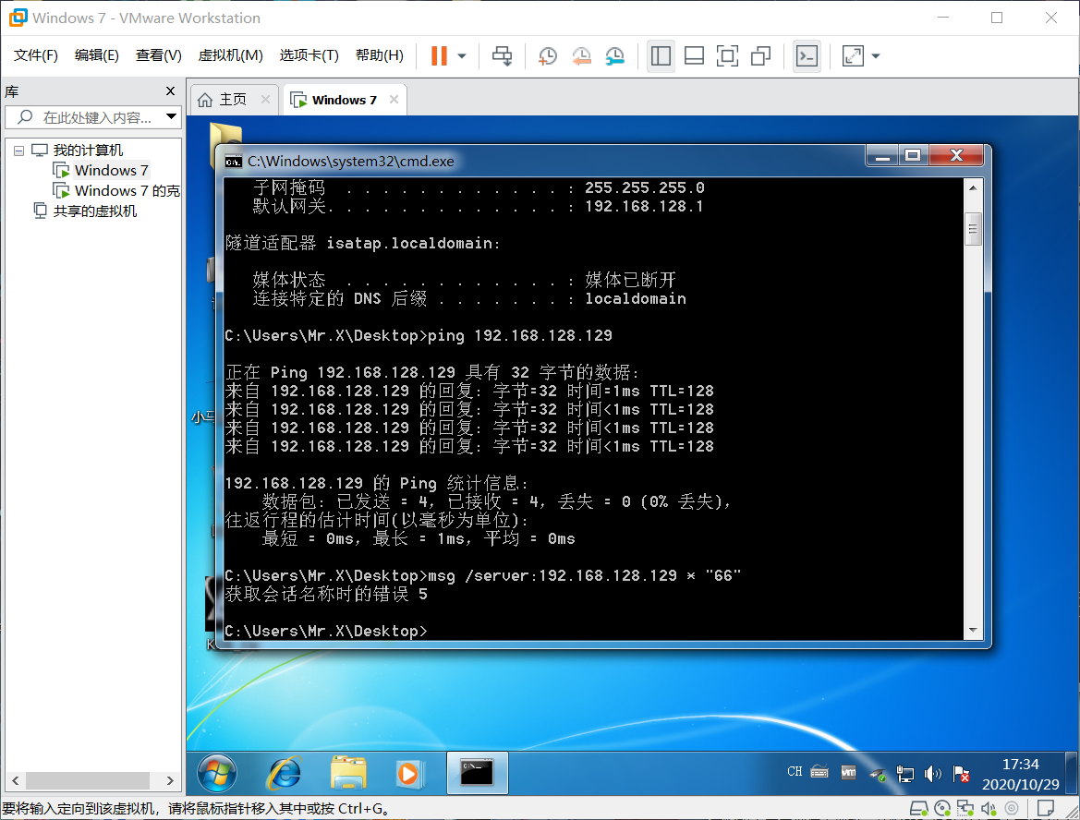The width and height of the screenshot is (1080, 820).
Task: Enter full screen mode
Action: (x=727, y=55)
